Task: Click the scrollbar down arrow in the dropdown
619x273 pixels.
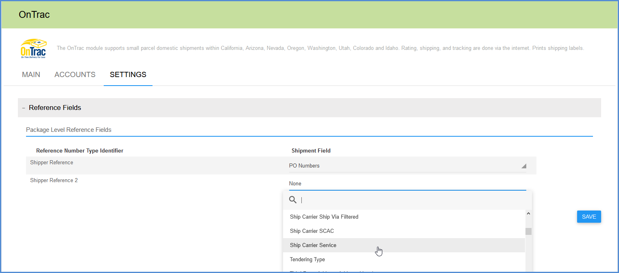Action: (528, 270)
